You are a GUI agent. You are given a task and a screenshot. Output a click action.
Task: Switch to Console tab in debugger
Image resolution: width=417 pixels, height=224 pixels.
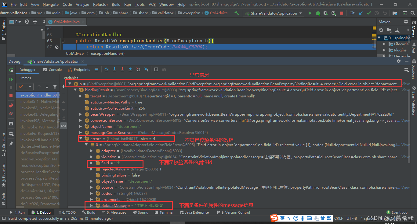tap(53, 69)
